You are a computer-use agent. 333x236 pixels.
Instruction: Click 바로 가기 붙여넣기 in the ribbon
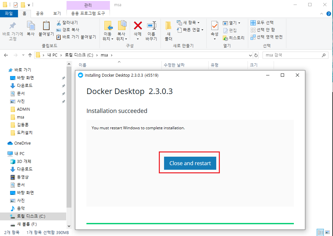coord(76,37)
